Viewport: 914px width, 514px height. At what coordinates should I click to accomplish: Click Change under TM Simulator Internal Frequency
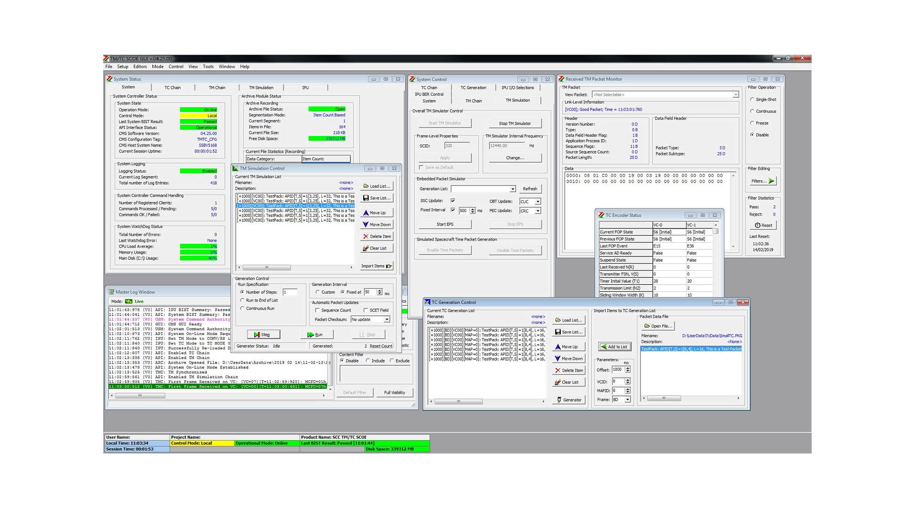[515, 158]
